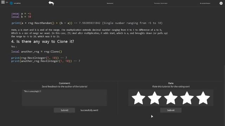Click Submit under the Rate stars
225x126 pixels.
point(171,110)
